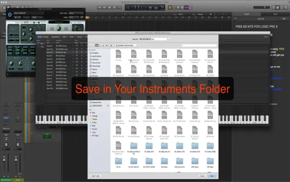Select Music in the Favorites sidebar
Viewport: 290px width, 182px height.
pyautogui.click(x=93, y=72)
